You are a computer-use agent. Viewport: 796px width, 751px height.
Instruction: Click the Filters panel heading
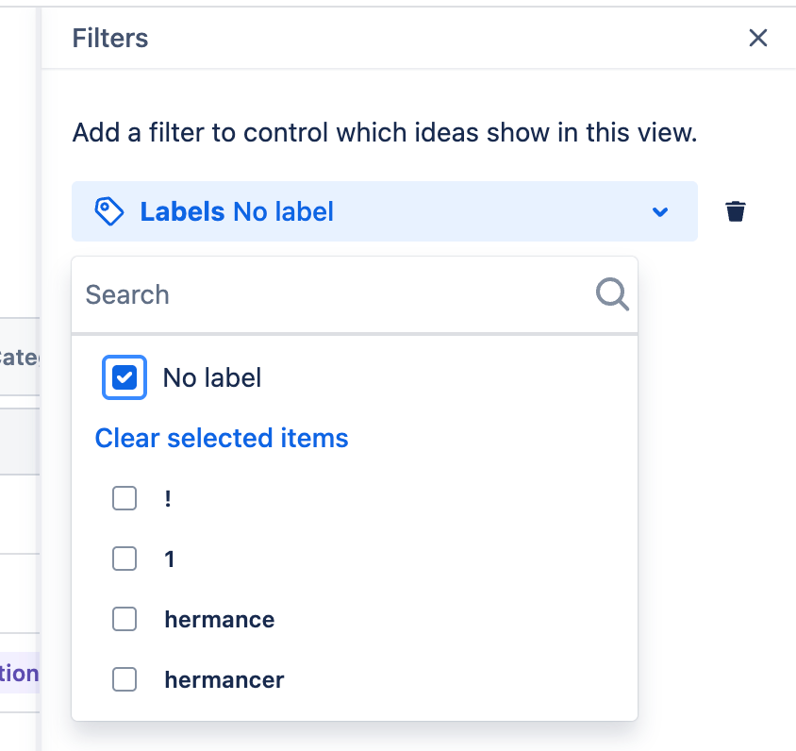pyautogui.click(x=110, y=38)
